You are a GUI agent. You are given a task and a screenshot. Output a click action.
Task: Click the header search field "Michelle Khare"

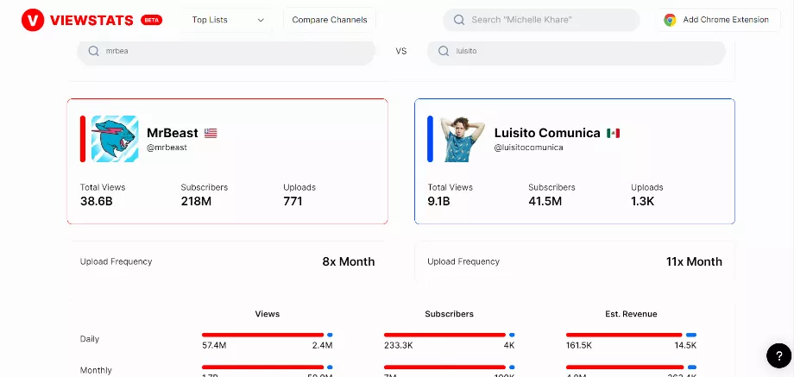tap(541, 20)
